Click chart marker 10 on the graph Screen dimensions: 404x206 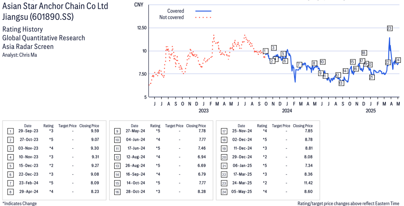click(x=322, y=62)
